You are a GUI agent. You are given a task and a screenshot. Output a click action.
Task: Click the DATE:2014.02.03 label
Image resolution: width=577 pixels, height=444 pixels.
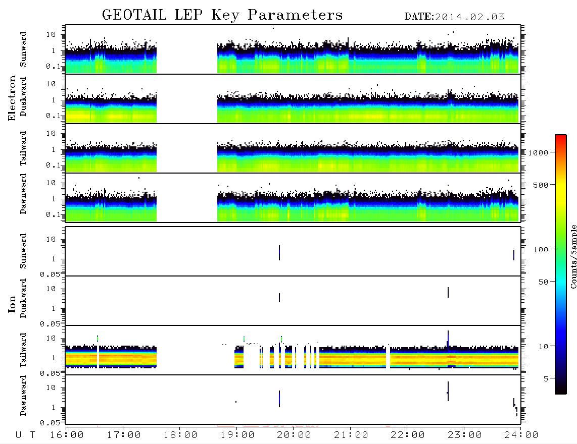tap(454, 17)
